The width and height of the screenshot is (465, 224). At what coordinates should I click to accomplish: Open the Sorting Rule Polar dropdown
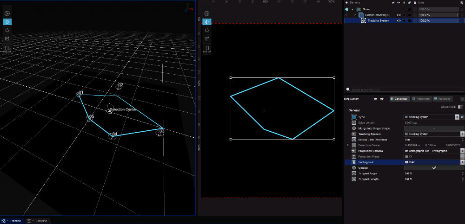coord(434,162)
